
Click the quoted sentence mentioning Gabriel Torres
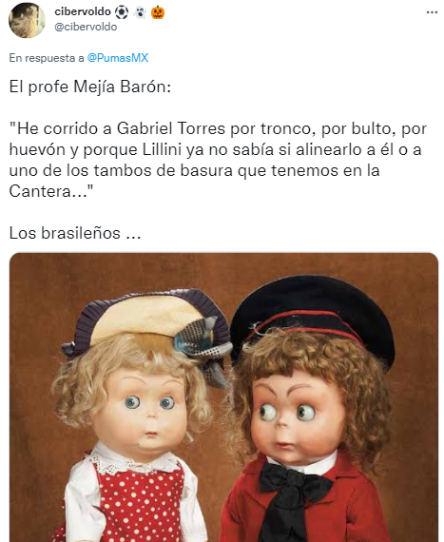click(x=218, y=160)
